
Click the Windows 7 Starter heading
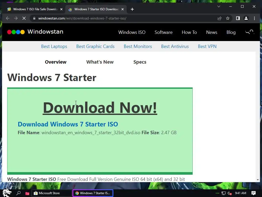[52, 77]
